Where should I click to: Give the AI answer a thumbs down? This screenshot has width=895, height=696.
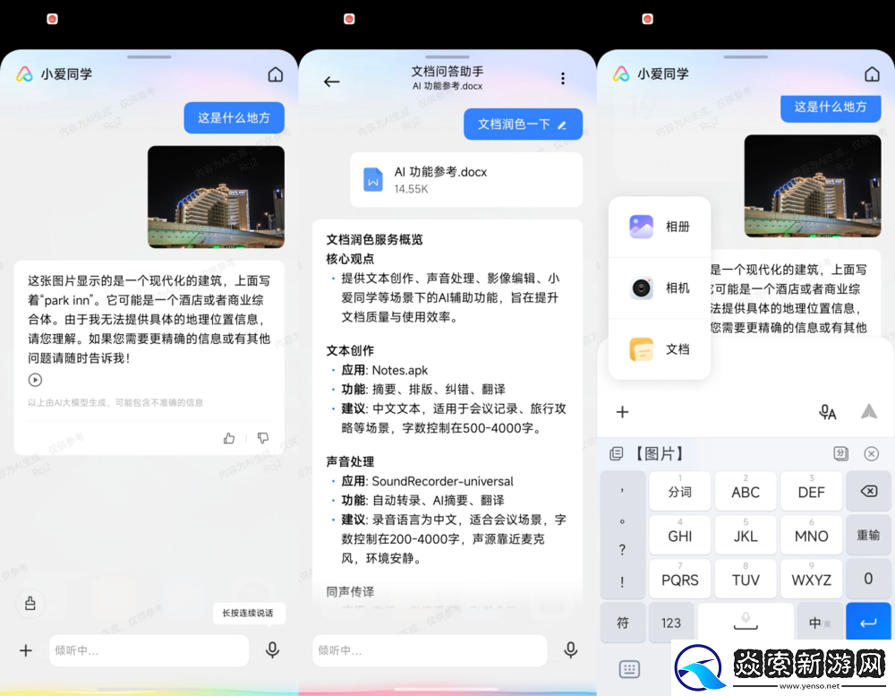263,438
